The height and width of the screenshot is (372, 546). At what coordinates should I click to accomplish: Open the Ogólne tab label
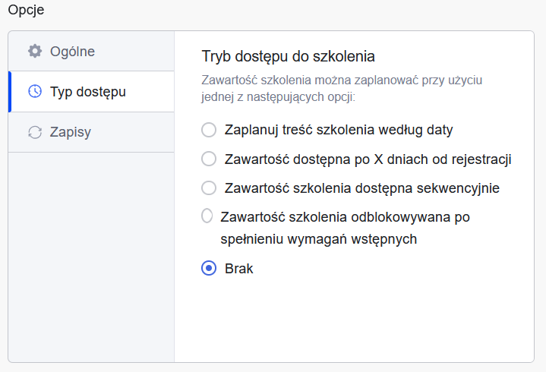[72, 52]
